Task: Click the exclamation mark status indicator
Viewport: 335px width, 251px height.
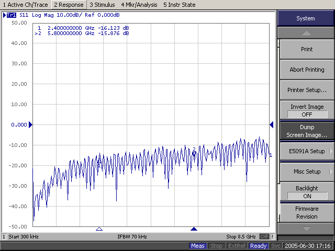Action: click(273, 236)
